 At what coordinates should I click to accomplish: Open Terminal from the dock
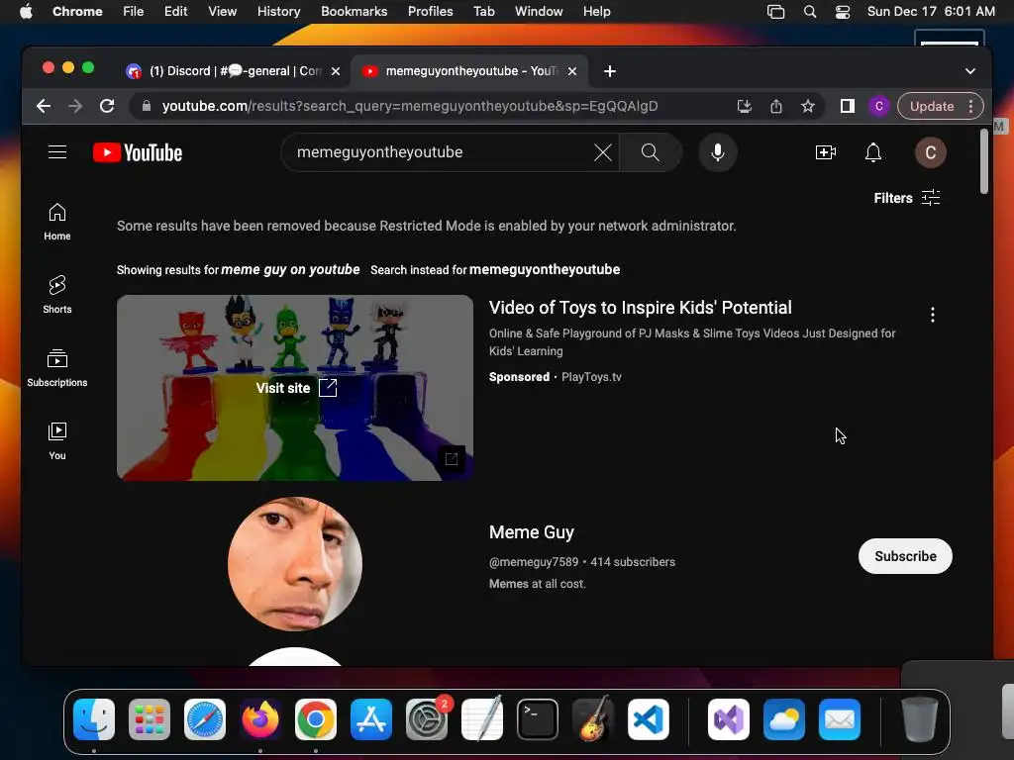[537, 719]
